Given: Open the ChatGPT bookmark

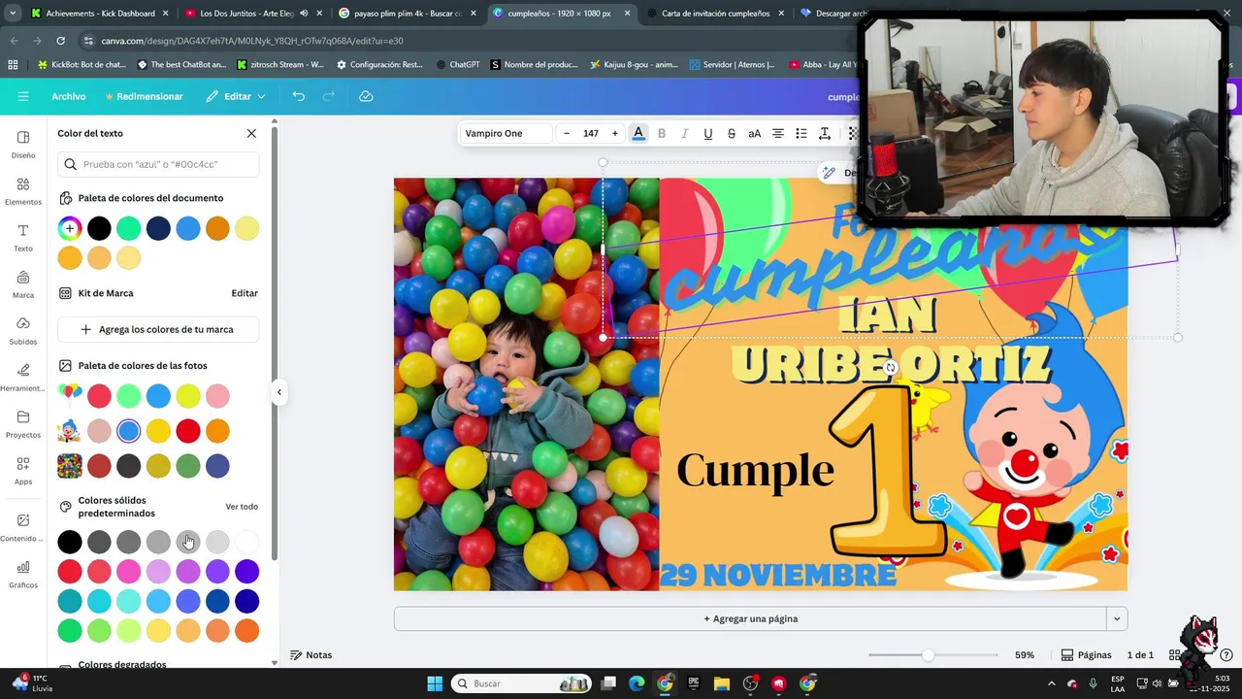Looking at the screenshot, I should (458, 65).
